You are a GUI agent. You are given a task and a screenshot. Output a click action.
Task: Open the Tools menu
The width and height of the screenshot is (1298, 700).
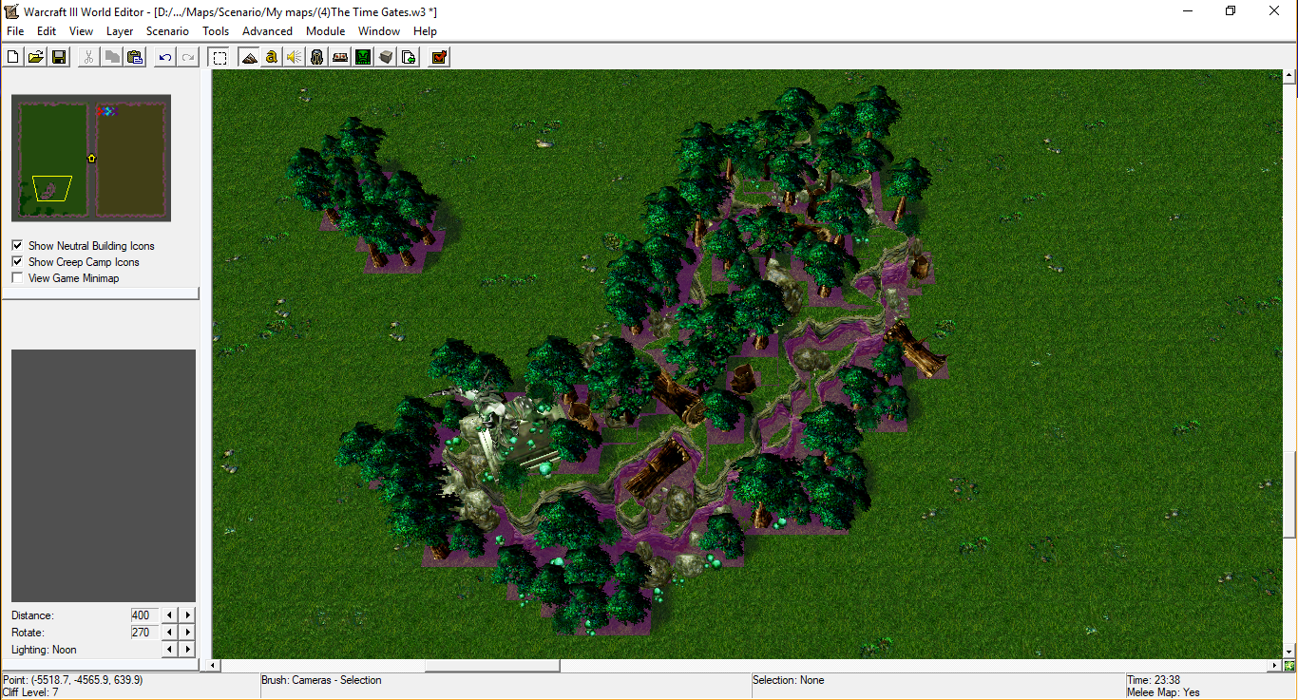[x=216, y=31]
